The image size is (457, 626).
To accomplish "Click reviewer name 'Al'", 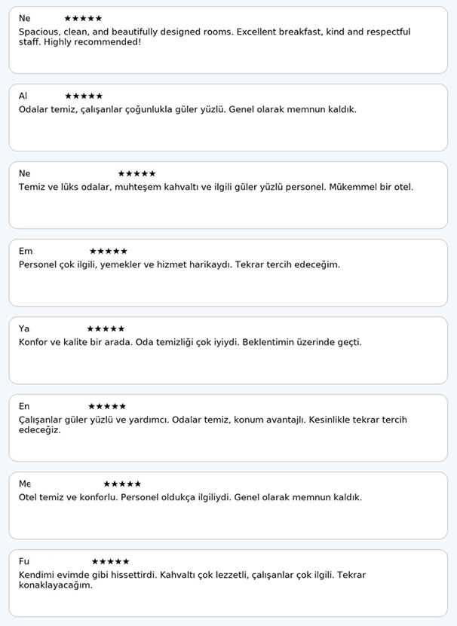I will click(23, 96).
